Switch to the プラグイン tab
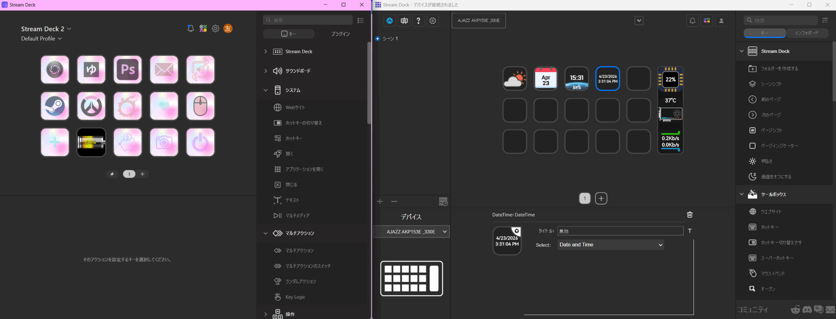Screen dimensions: 836x319 coord(340,34)
